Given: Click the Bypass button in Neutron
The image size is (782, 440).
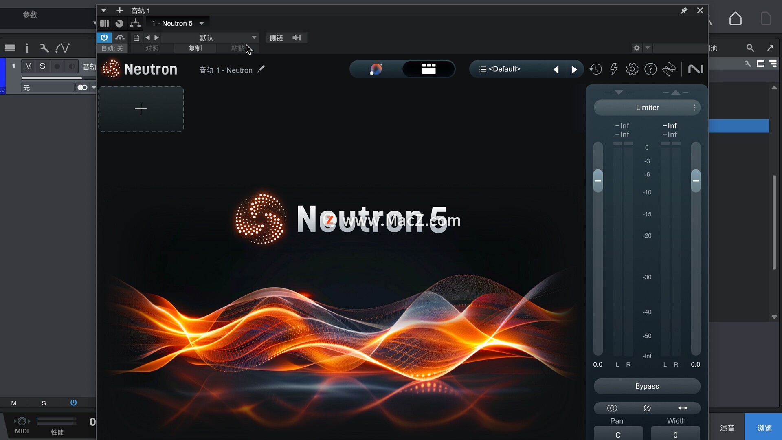Looking at the screenshot, I should tap(647, 386).
